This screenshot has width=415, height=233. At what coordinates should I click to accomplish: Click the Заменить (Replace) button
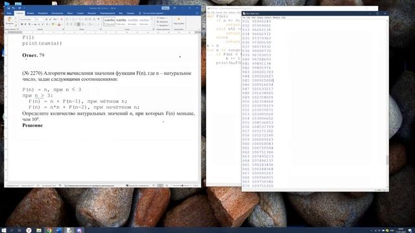pos(163,22)
